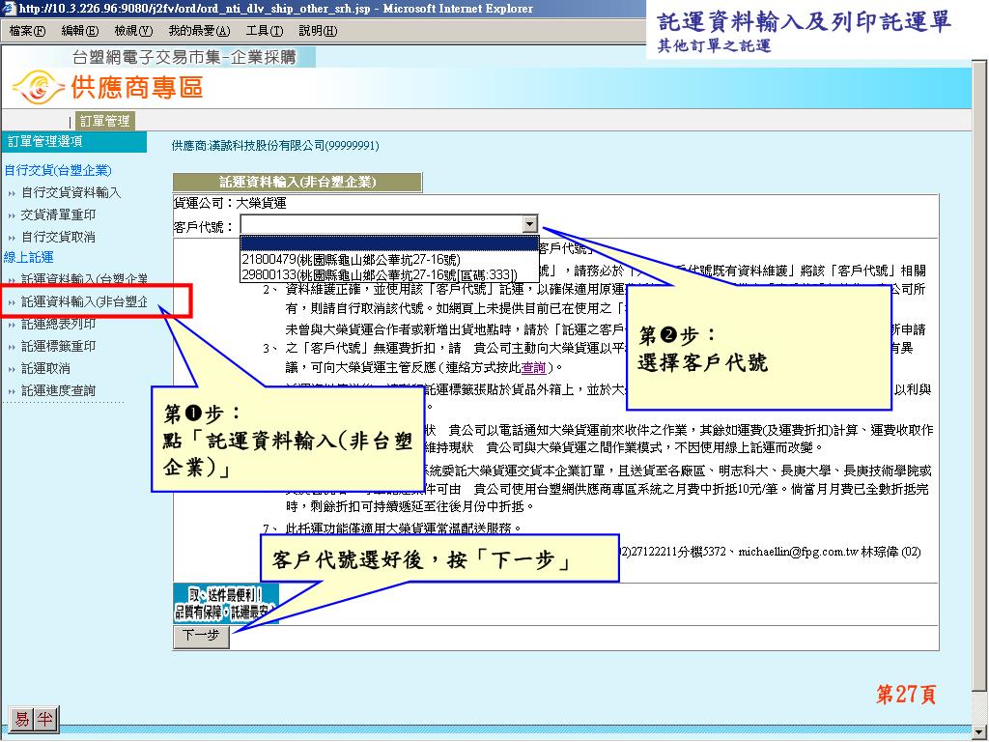Open 自行交貨取消 in sidebar

(58, 237)
